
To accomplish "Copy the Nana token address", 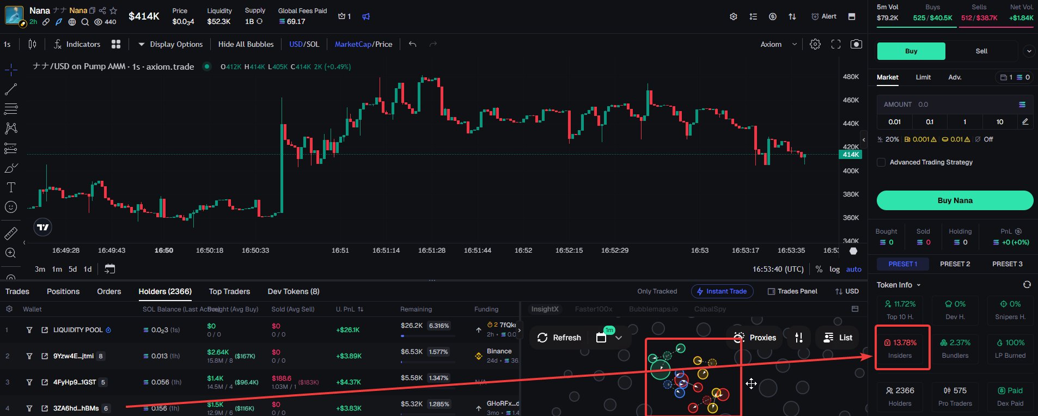I will 92,10.
